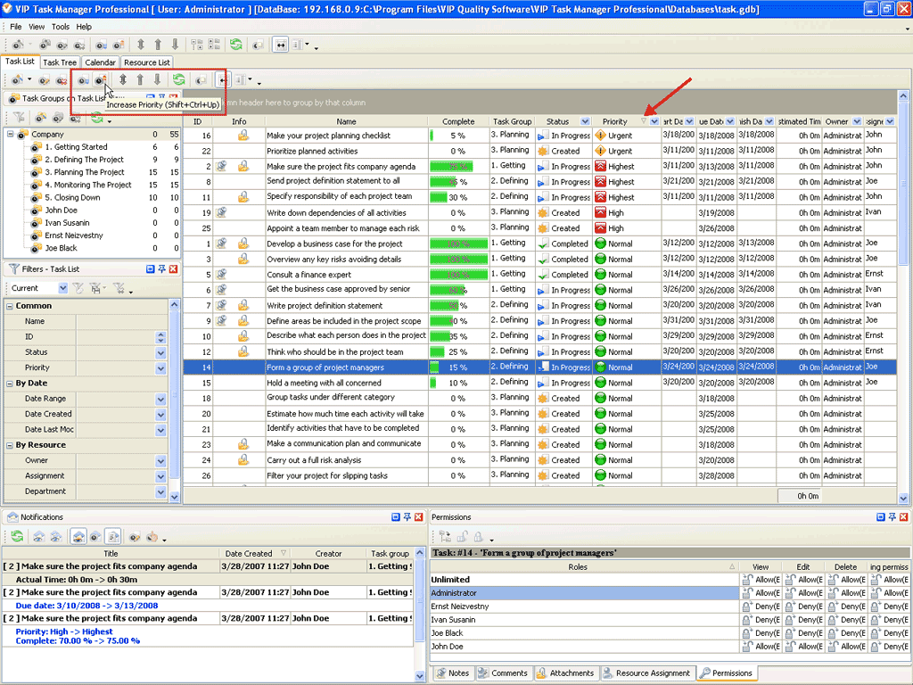Viewport: 913px width, 685px height.
Task: Click Move Down arrow in Task List toolbar
Action: point(157,79)
